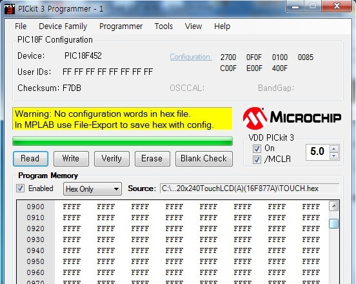Click configuration word 400F
The width and height of the screenshot is (356, 284).
(280, 68)
